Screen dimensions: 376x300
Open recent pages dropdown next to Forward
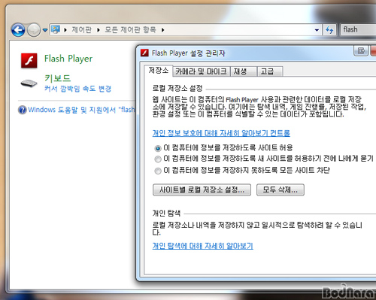[x=45, y=30]
